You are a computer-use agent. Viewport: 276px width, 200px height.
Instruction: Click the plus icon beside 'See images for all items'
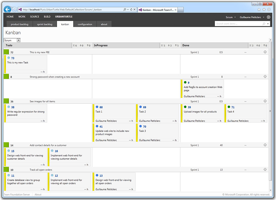[265, 101]
